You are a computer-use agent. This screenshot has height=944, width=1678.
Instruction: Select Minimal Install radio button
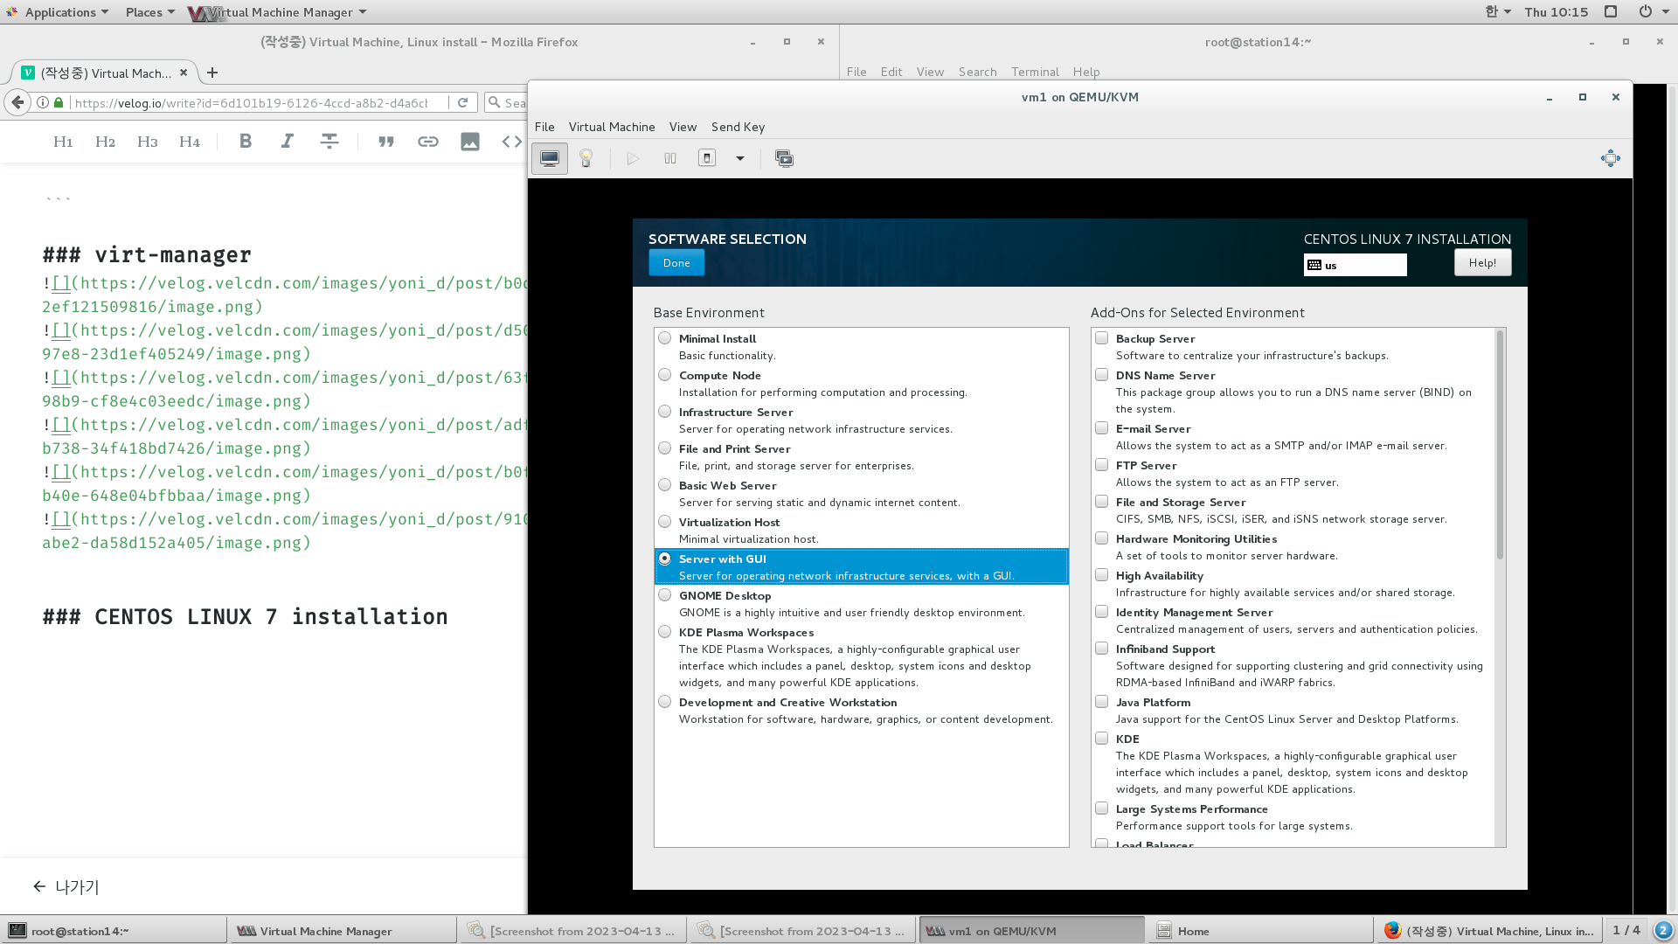[665, 338]
